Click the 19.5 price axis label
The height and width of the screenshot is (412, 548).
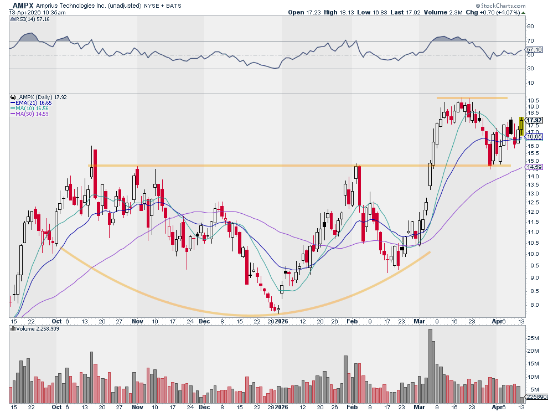click(532, 100)
